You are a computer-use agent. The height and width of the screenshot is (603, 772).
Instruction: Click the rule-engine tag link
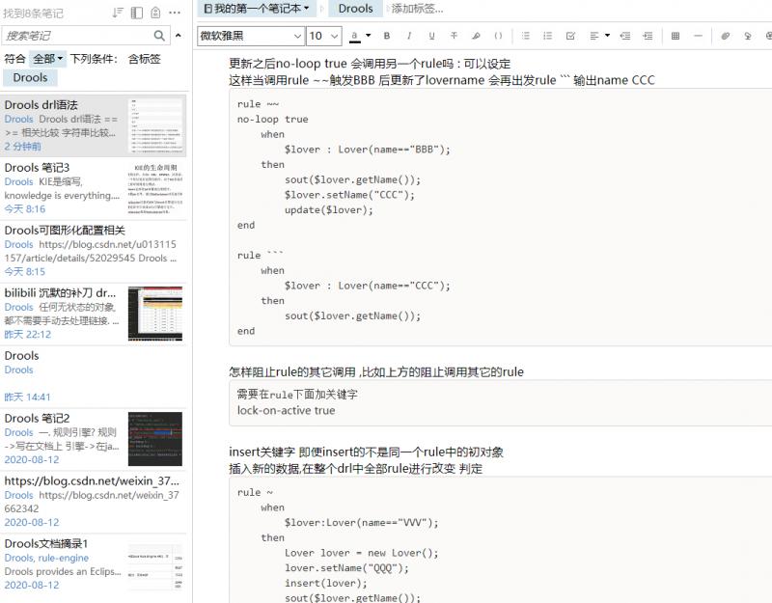64,558
